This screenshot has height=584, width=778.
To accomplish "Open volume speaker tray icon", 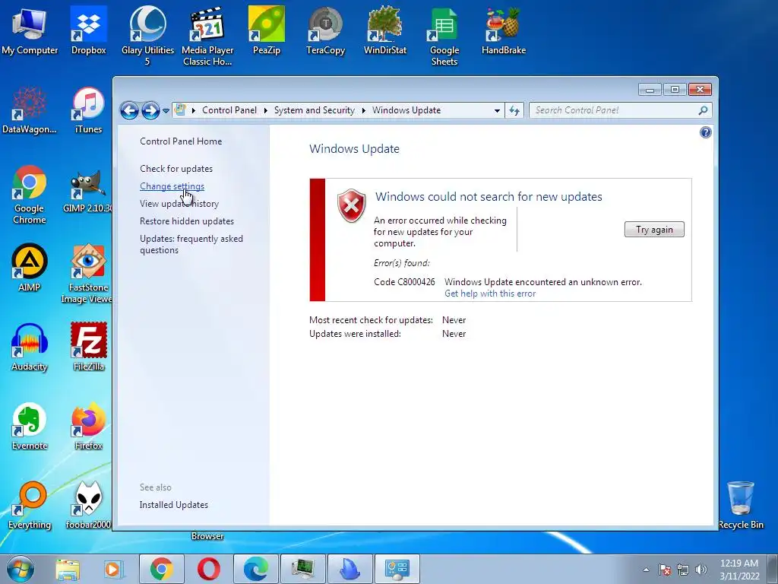I will (x=701, y=570).
